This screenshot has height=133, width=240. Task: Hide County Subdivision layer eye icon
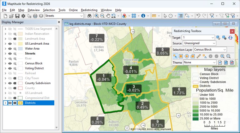(10, 83)
